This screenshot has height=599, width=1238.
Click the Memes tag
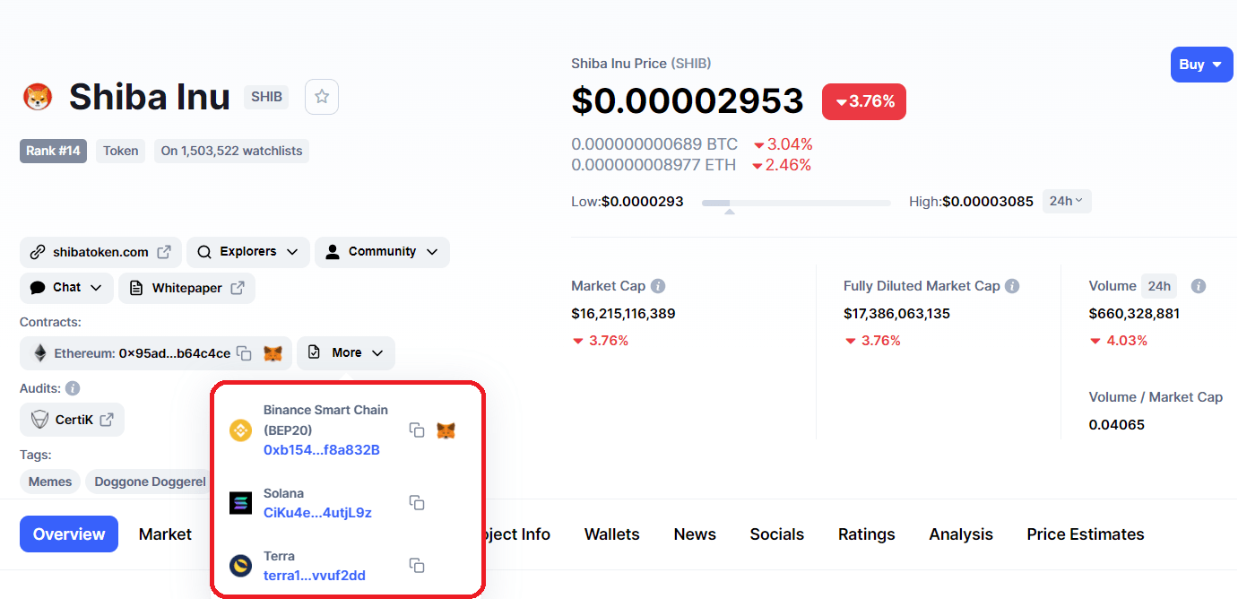click(x=50, y=482)
